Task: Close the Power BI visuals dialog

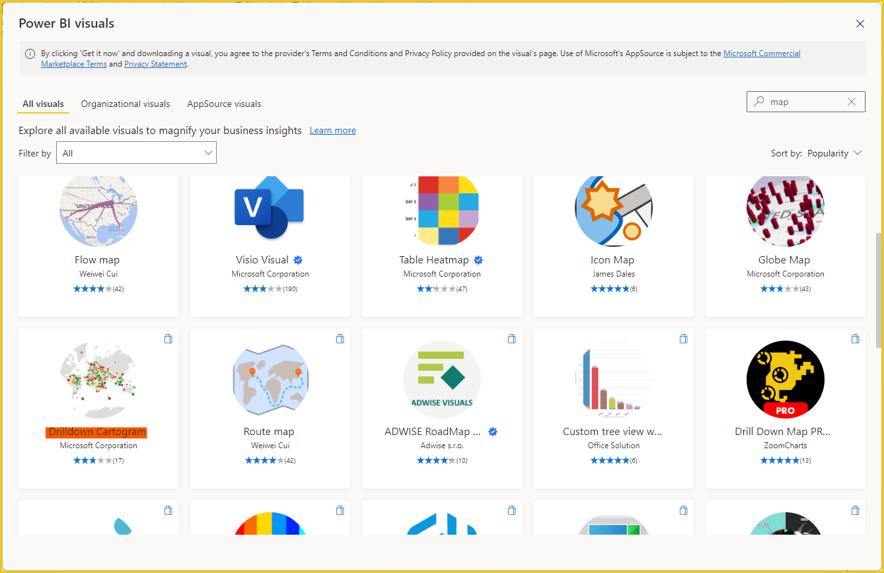Action: click(x=860, y=24)
